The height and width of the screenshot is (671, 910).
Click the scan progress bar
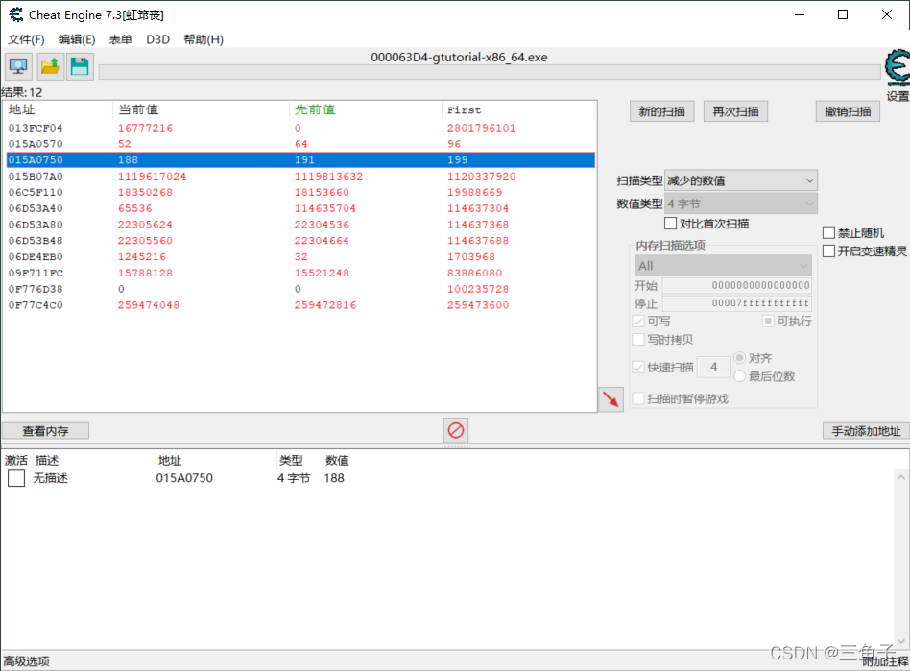click(490, 72)
